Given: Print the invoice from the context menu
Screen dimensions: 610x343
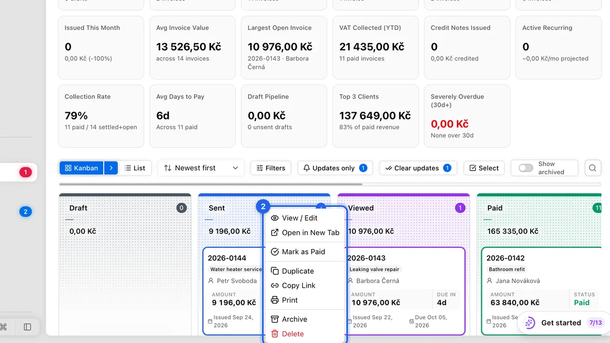Looking at the screenshot, I should click(x=305, y=300).
